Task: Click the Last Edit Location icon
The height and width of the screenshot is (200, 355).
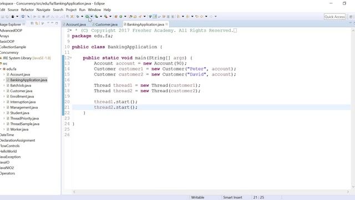Action: (x=197, y=16)
